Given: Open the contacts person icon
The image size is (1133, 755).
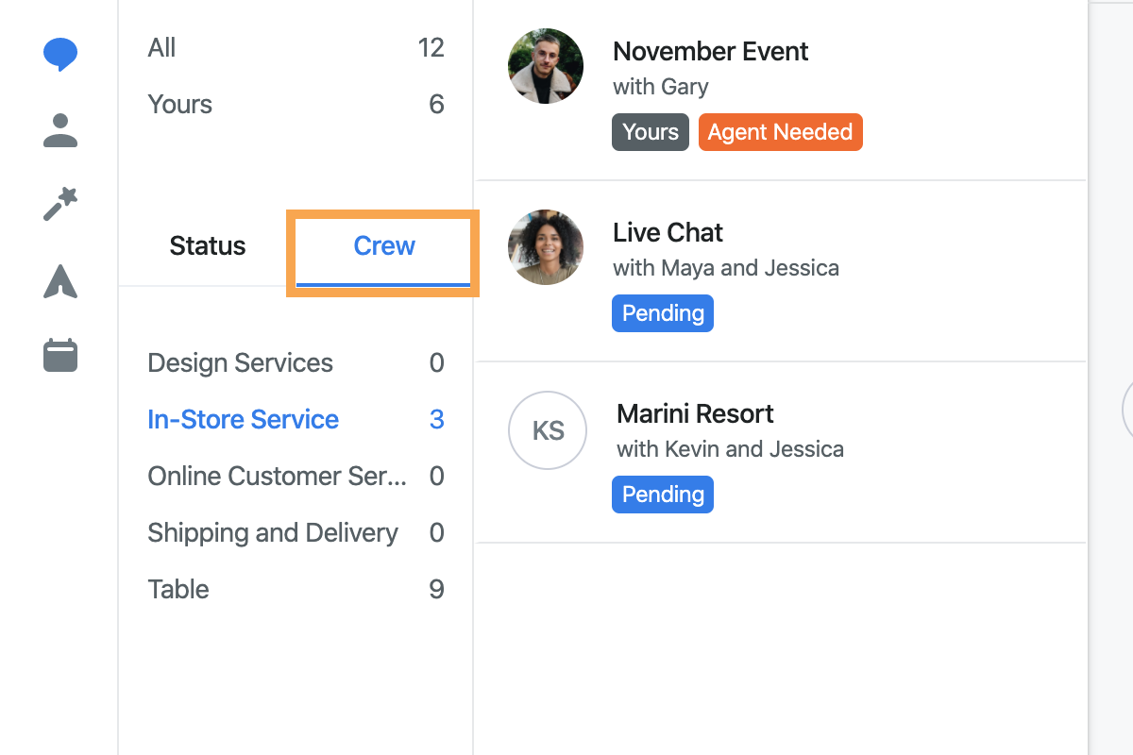Looking at the screenshot, I should click(60, 130).
